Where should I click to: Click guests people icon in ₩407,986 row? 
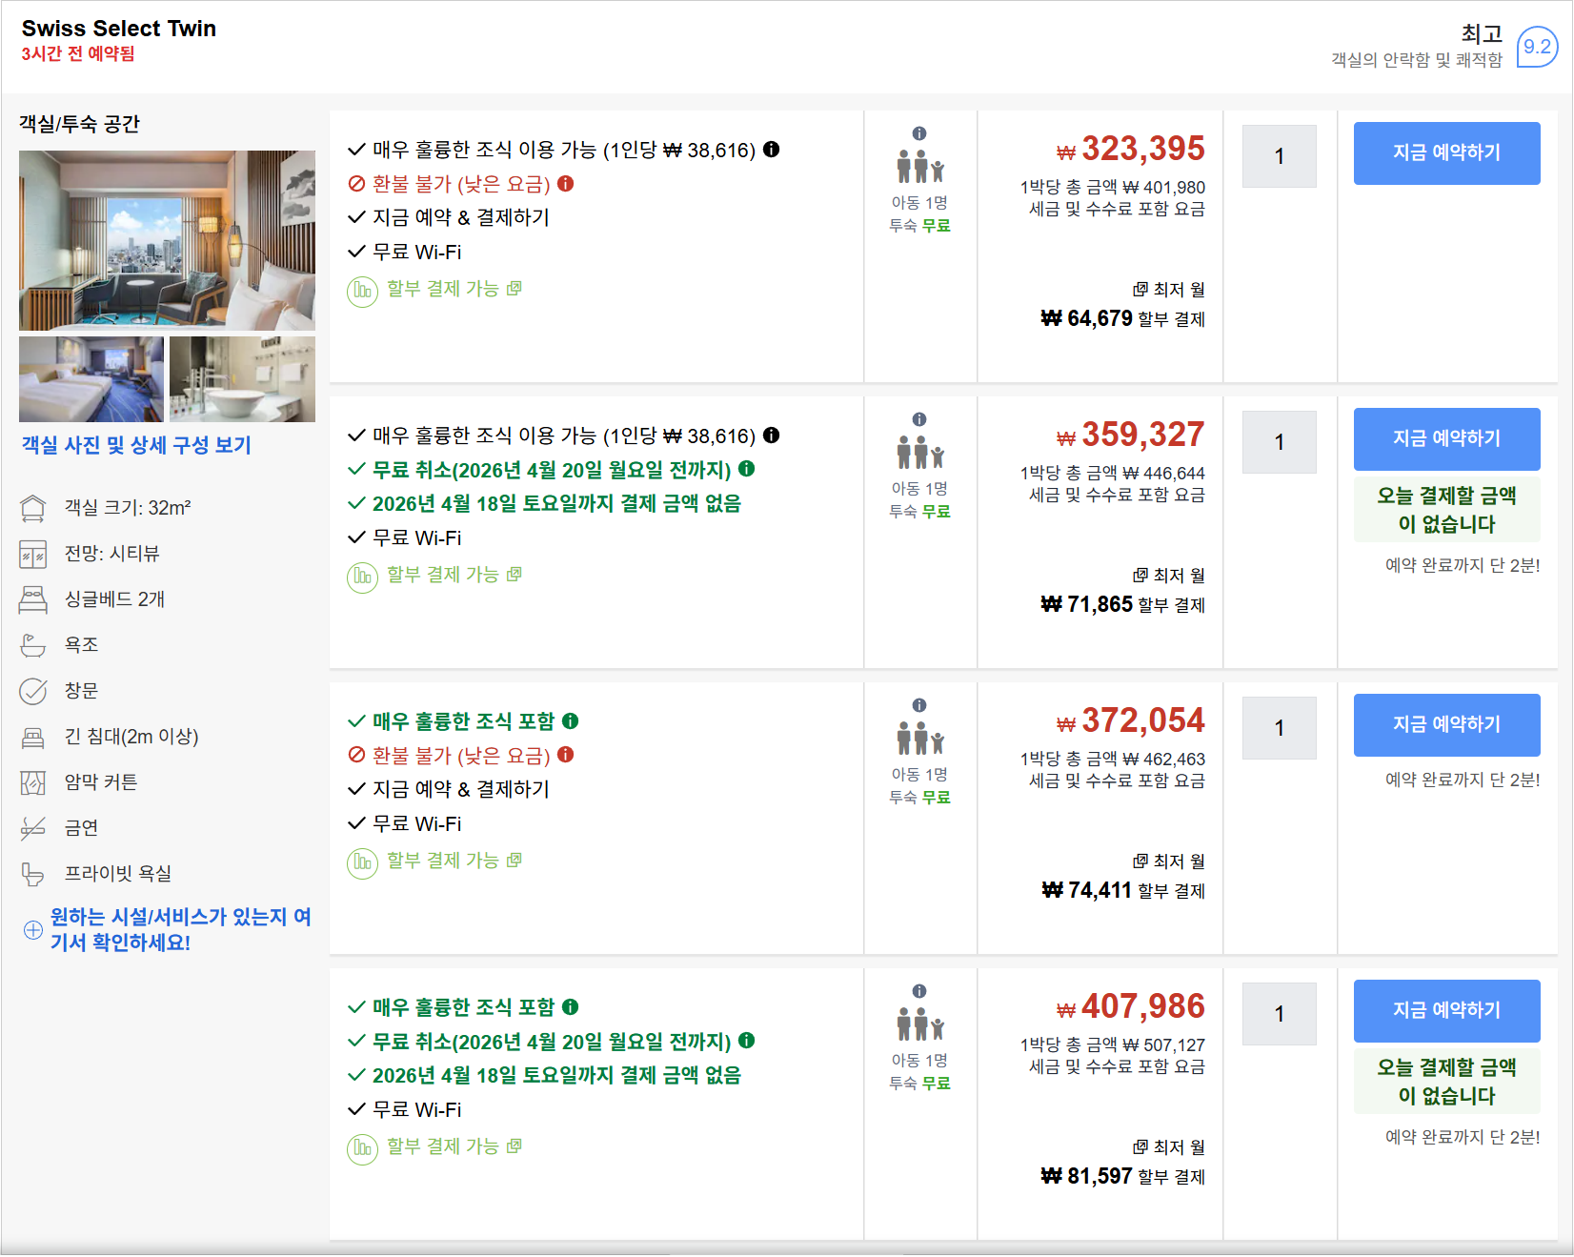(x=919, y=1024)
